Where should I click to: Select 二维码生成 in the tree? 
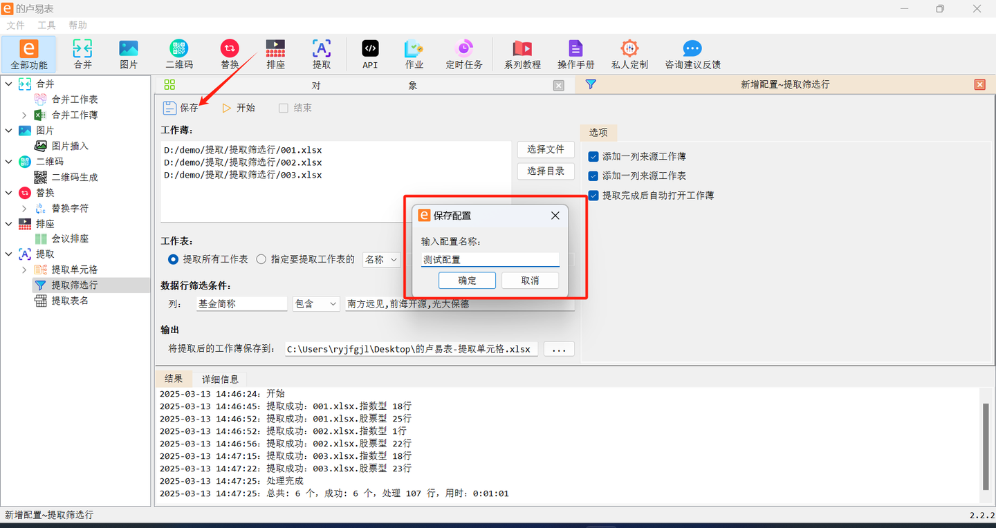point(75,177)
